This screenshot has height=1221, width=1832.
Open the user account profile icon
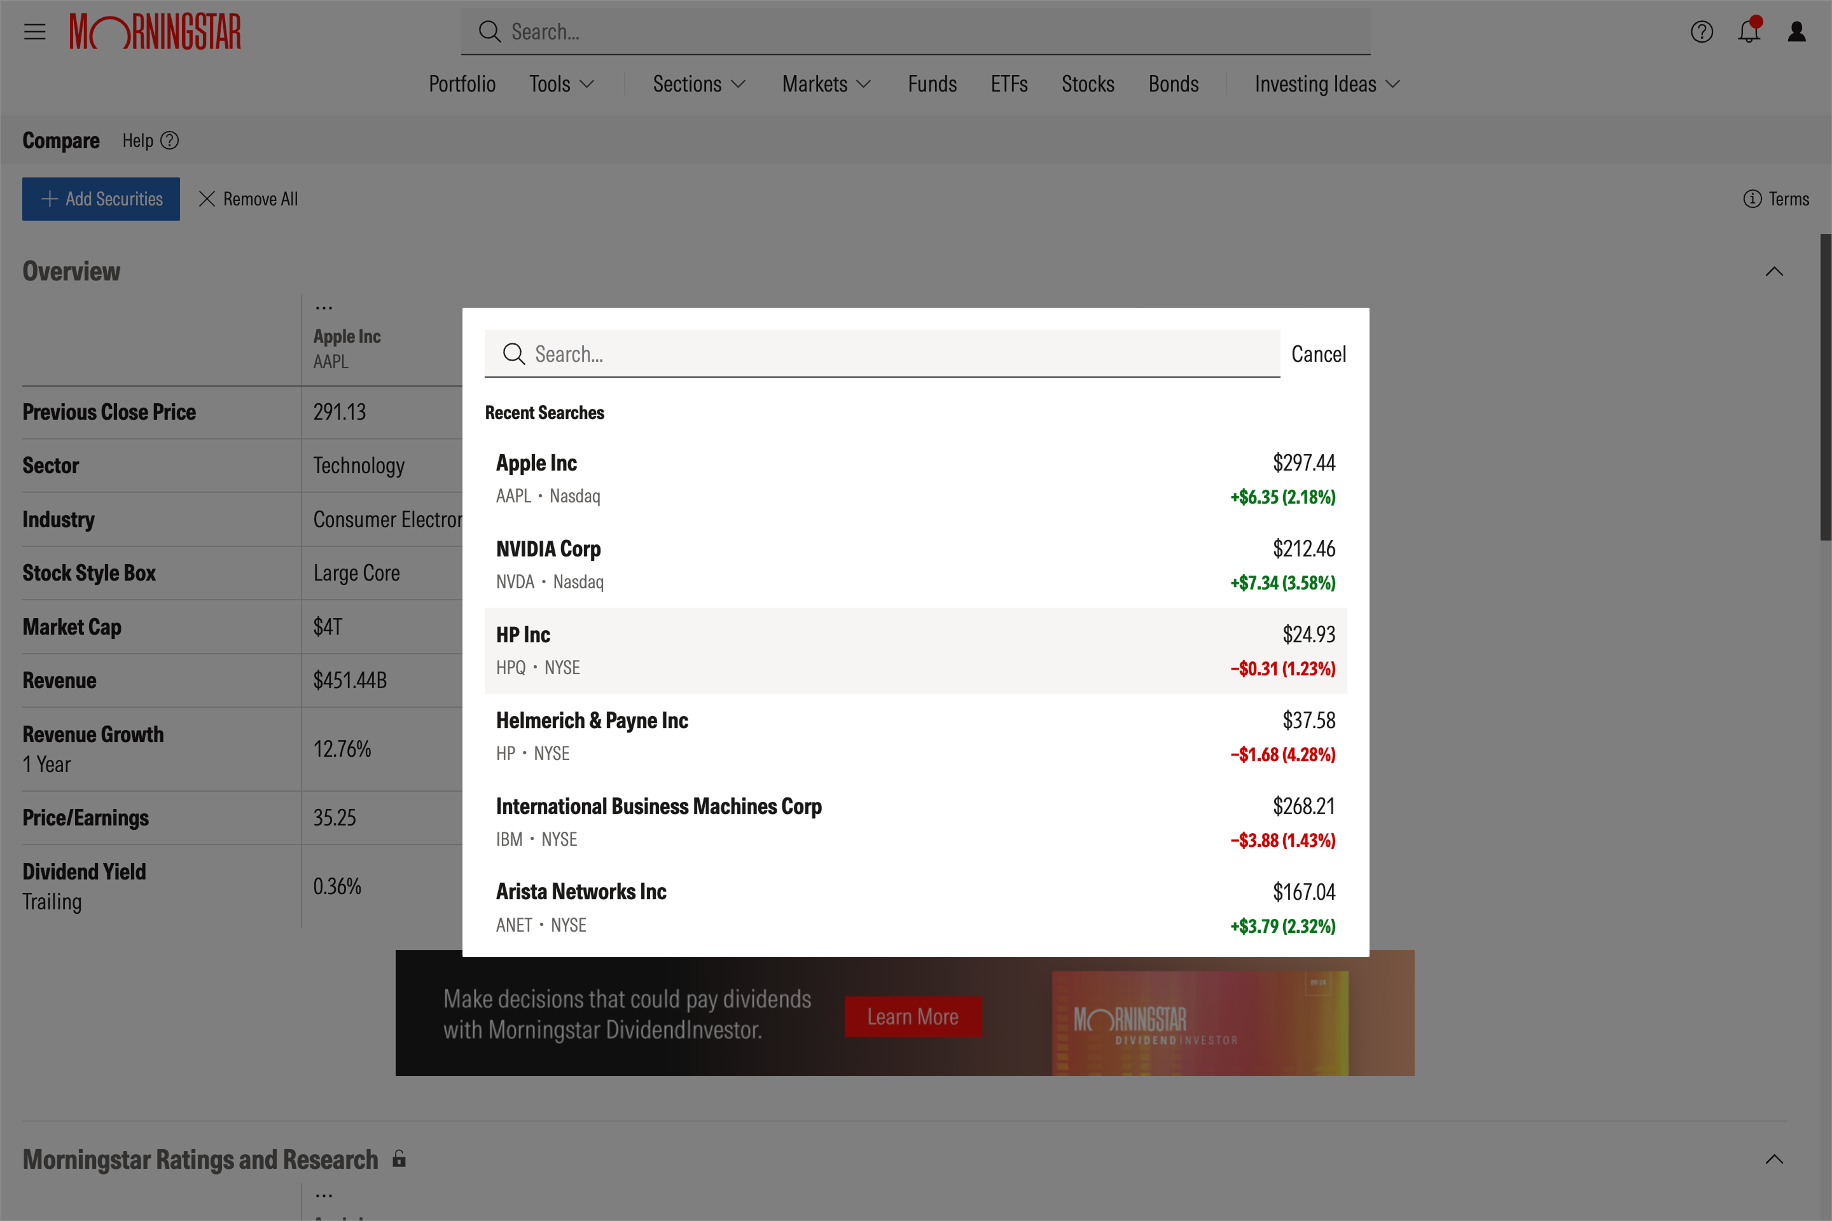1796,32
